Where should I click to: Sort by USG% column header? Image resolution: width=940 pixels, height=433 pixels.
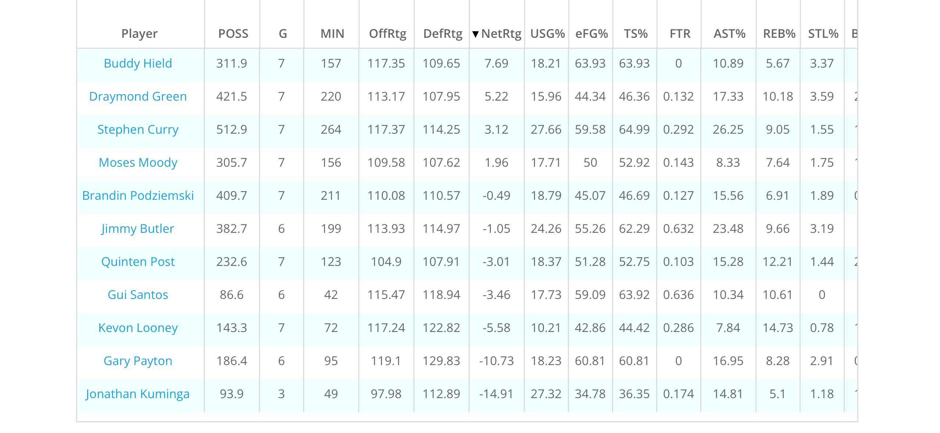pyautogui.click(x=548, y=34)
